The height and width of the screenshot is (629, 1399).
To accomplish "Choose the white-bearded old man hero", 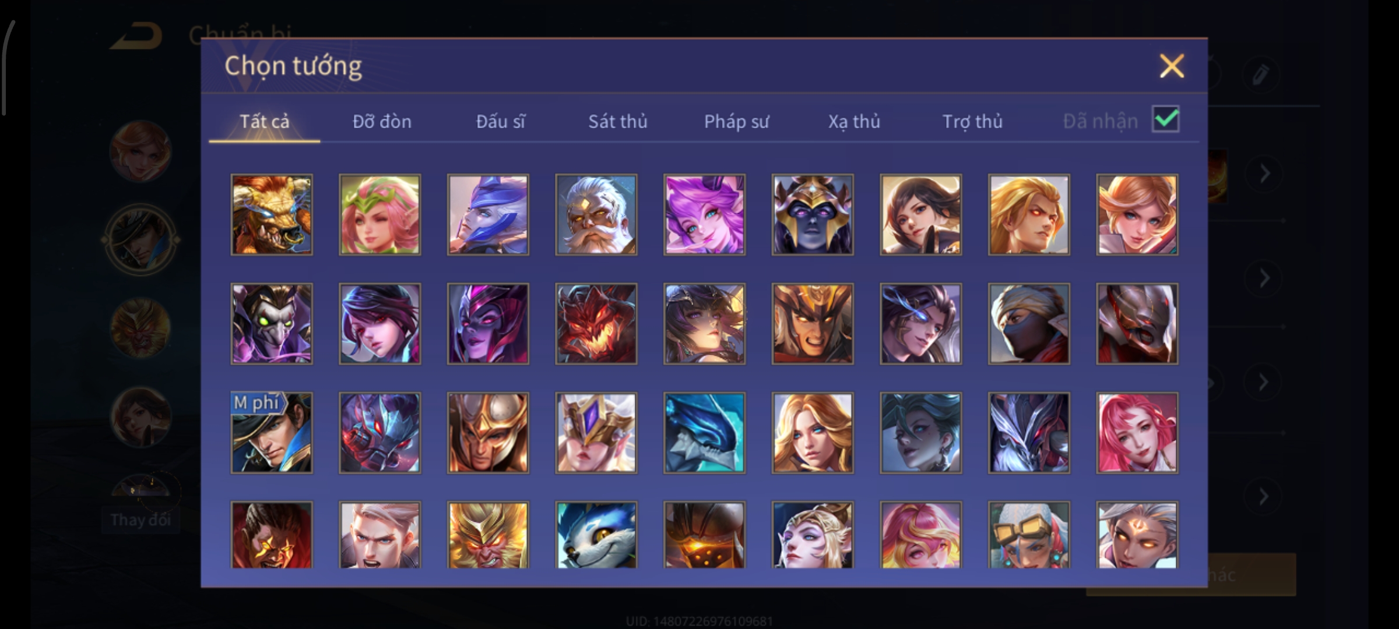I will click(x=596, y=215).
